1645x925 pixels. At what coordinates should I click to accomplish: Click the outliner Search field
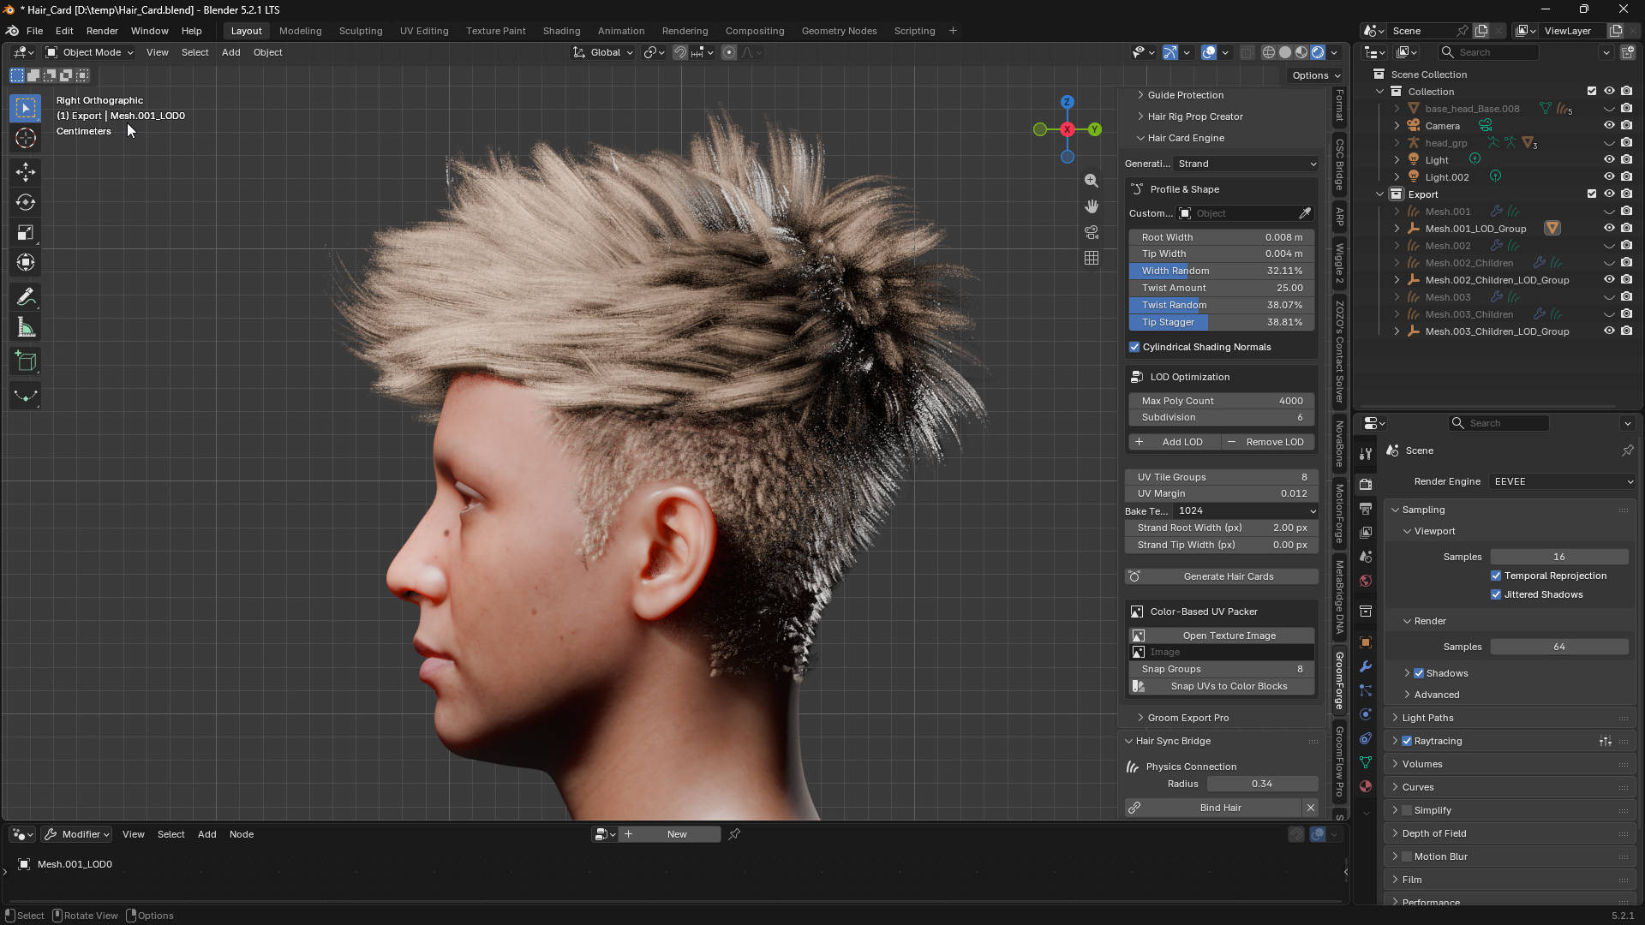[1489, 52]
